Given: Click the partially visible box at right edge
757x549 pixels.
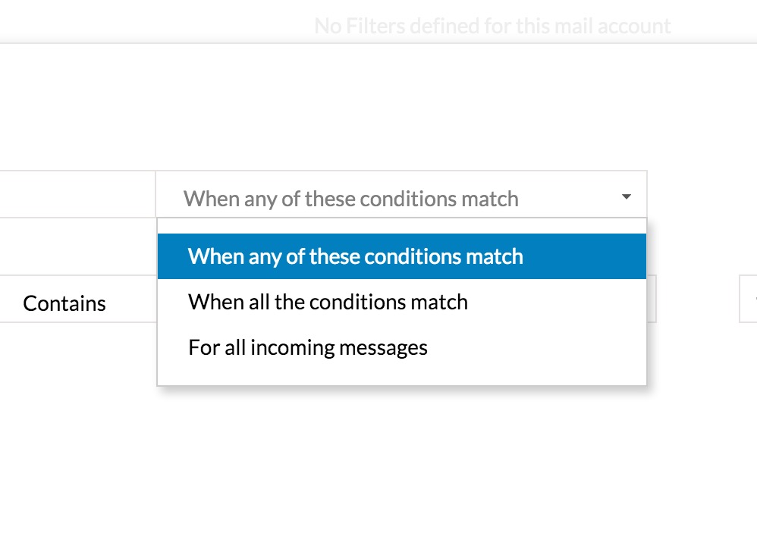Looking at the screenshot, I should pos(749,299).
